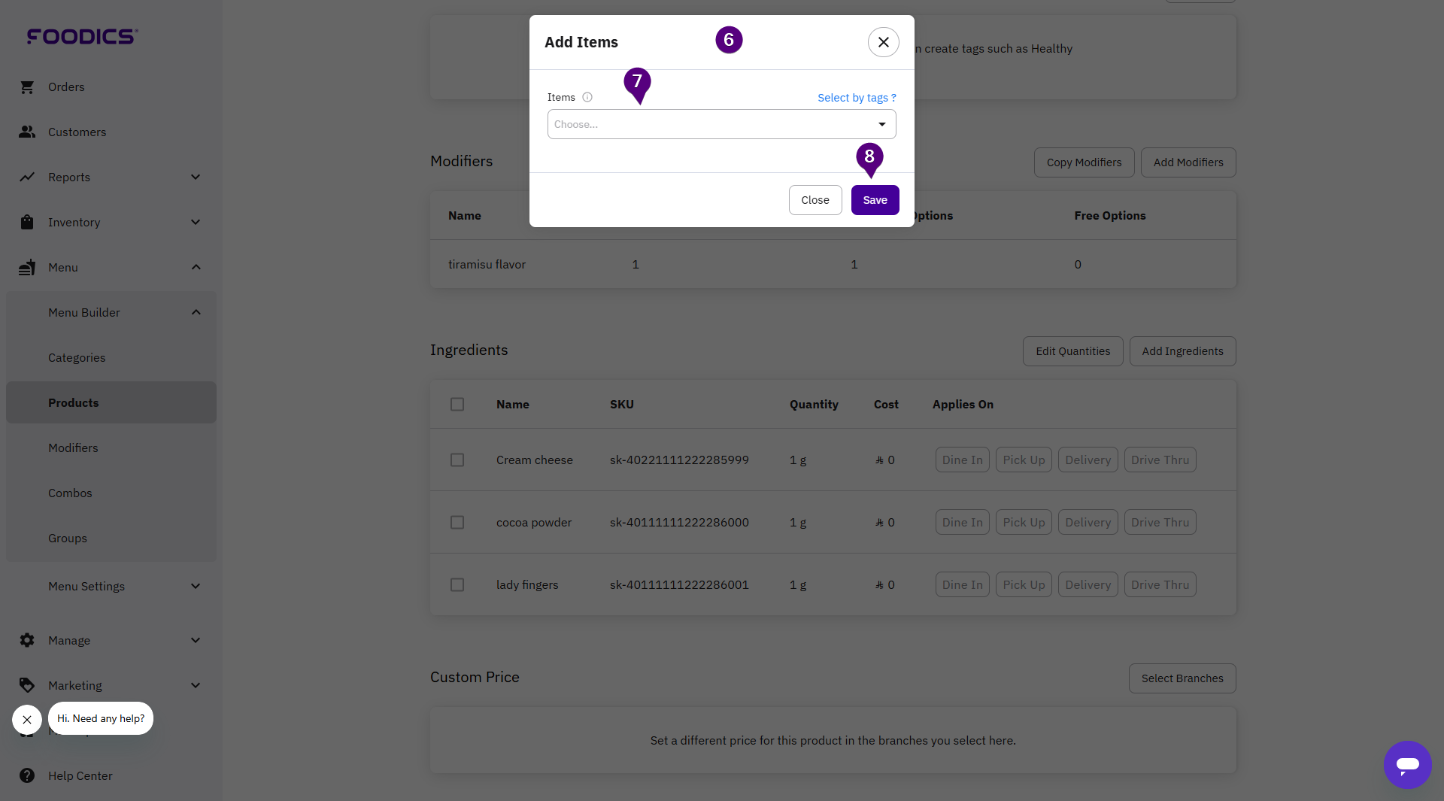Click the Orders cart icon in sidebar
This screenshot has height=801, width=1444.
[27, 87]
